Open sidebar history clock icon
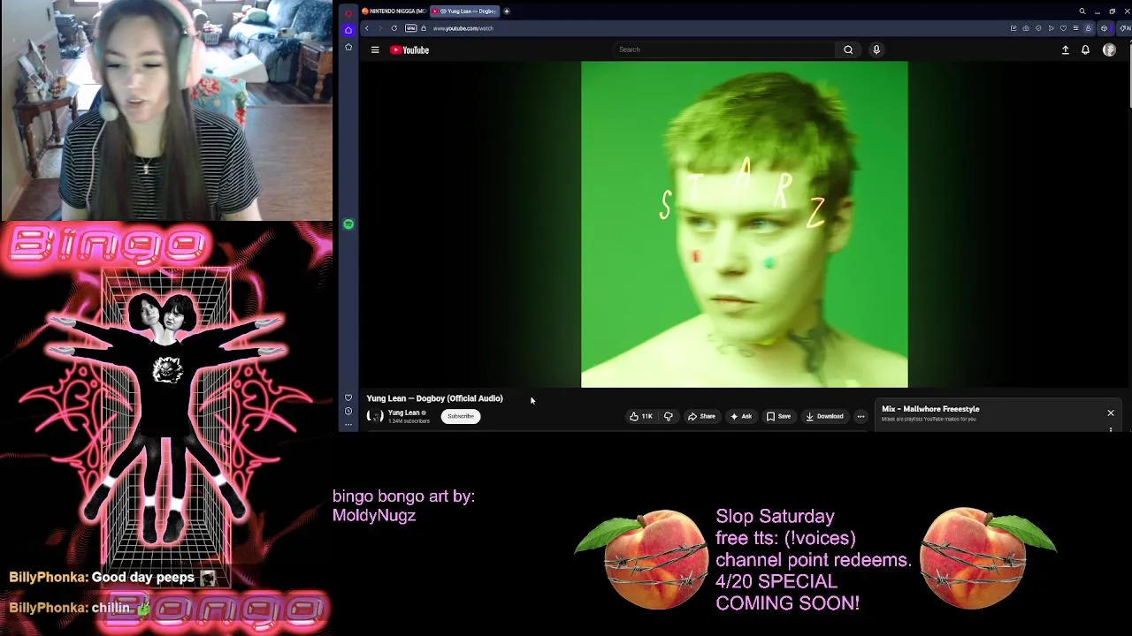The width and height of the screenshot is (1132, 636). [348, 412]
